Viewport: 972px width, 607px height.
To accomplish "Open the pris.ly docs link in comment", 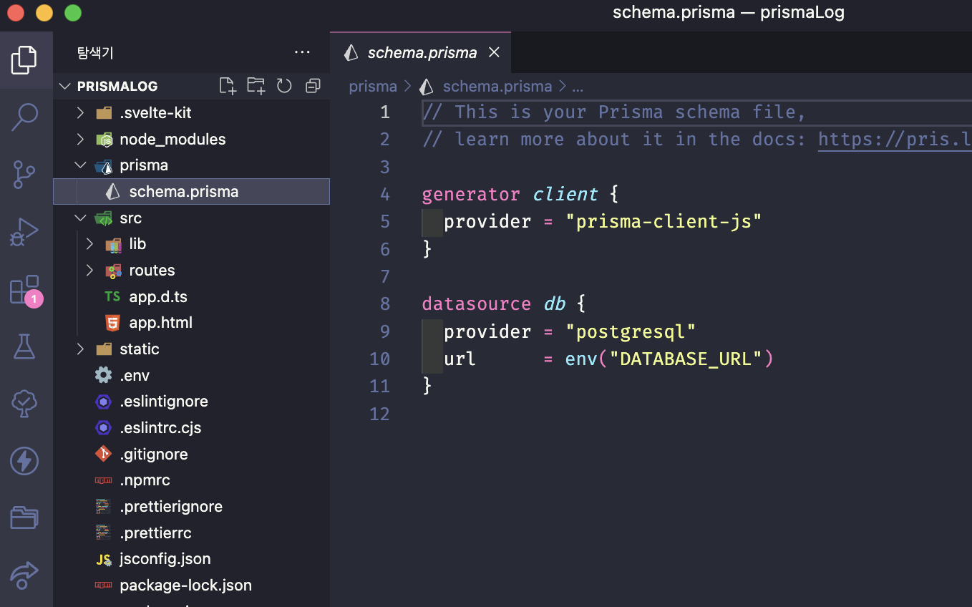I will coord(895,139).
